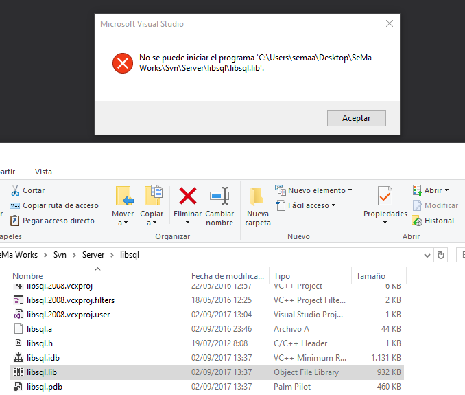Expand the Nuevo elemento dropdown arrow

tap(350, 190)
